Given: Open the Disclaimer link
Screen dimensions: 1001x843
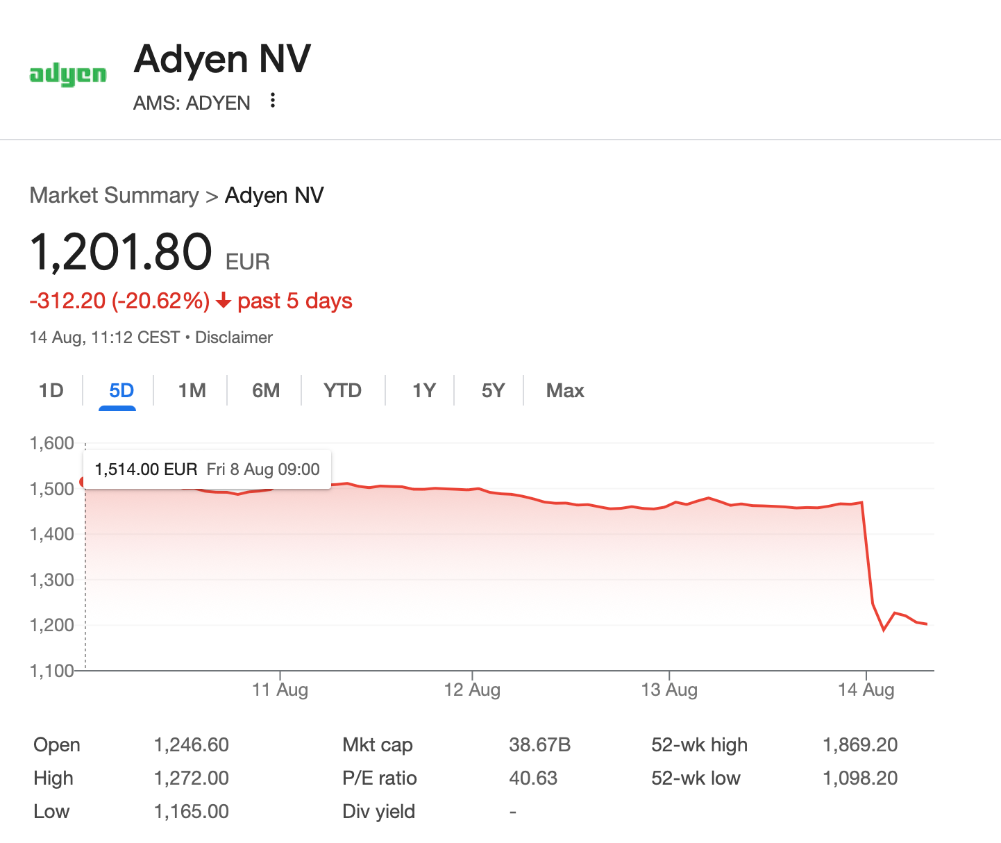Looking at the screenshot, I should click(x=234, y=337).
